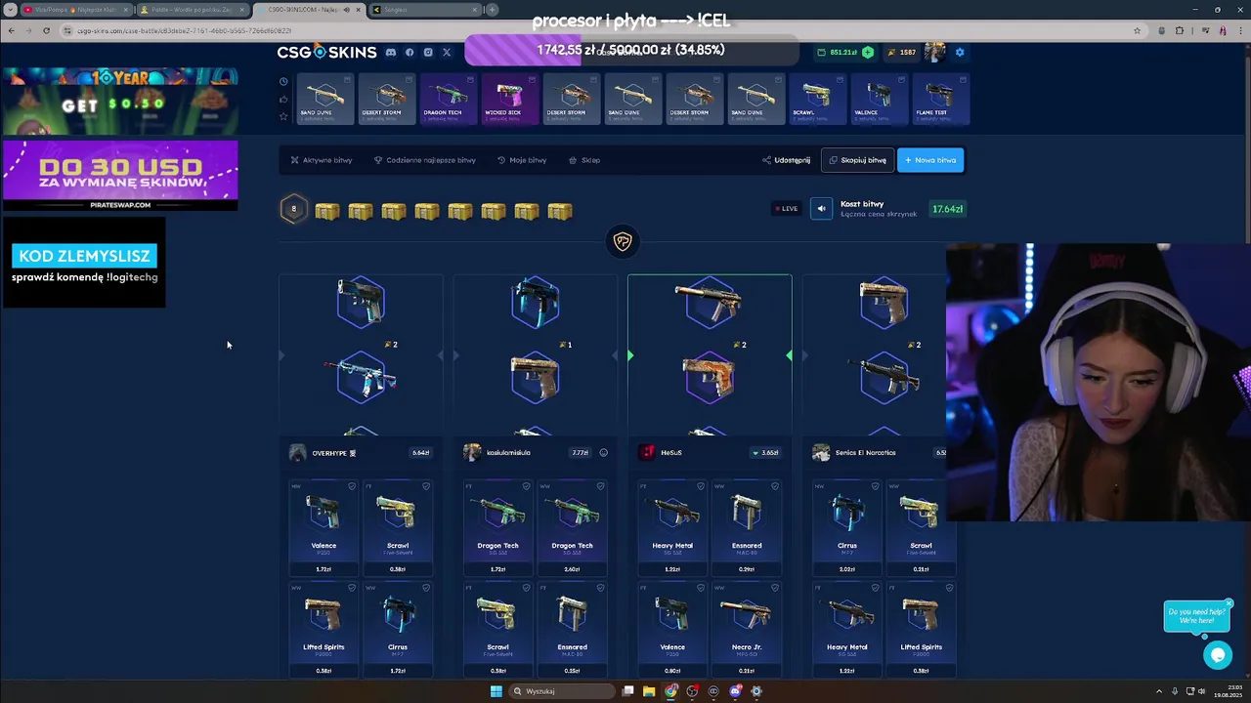Click the last gold case in rounds row
Image resolution: width=1251 pixels, height=703 pixels.
pyautogui.click(x=560, y=211)
